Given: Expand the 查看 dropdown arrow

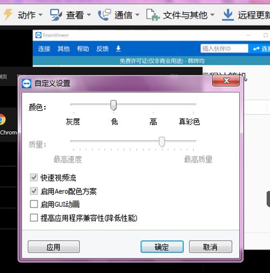Looking at the screenshot, I should [x=89, y=15].
